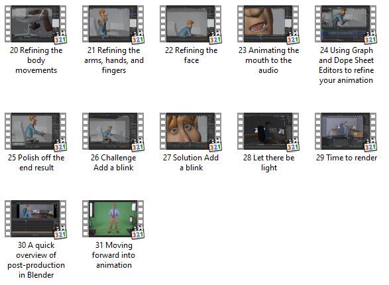Select the 24 Using Graph and Dope Sheet Editors video
This screenshot has height=285, width=389.
click(346, 24)
